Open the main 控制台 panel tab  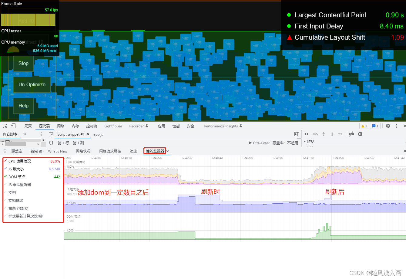(92, 126)
